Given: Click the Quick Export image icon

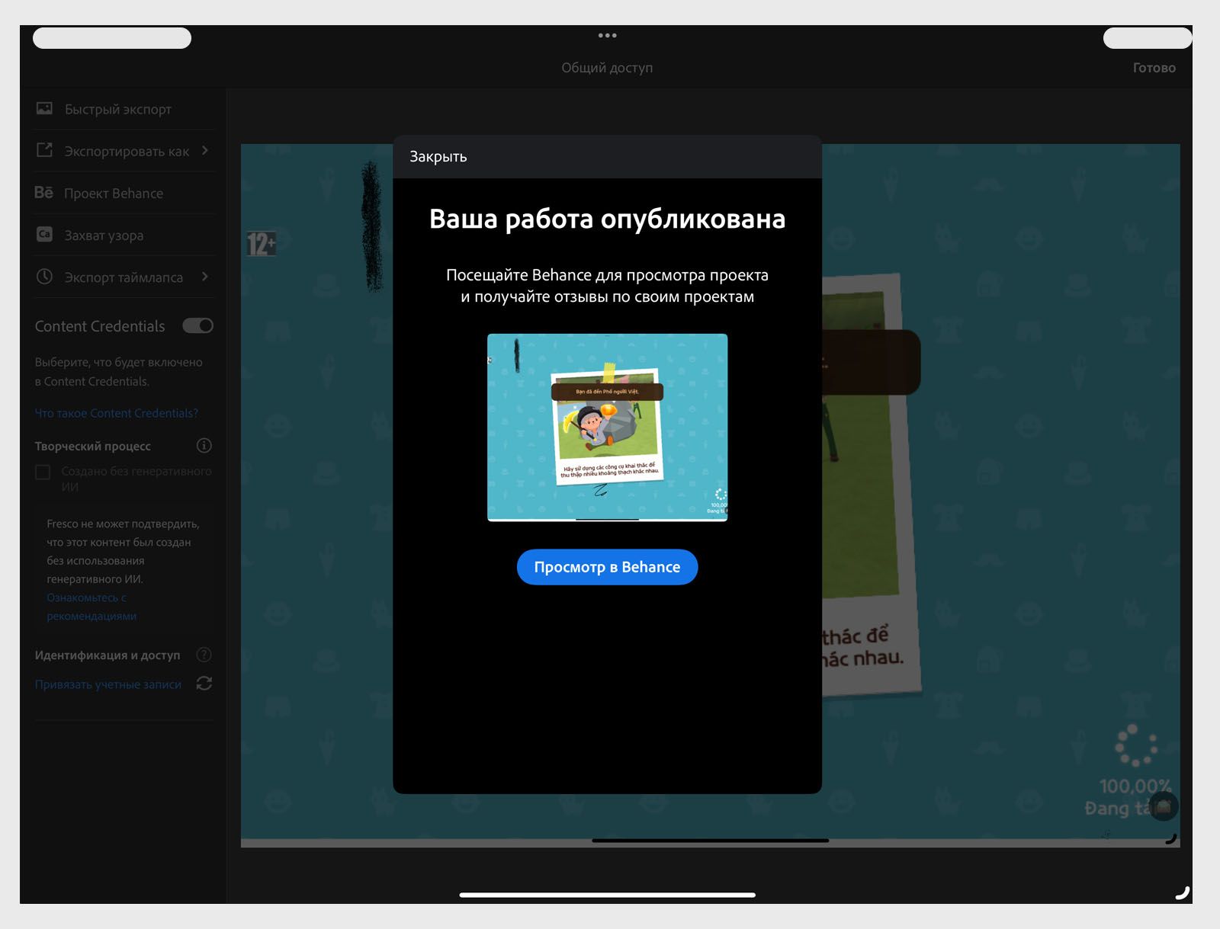Looking at the screenshot, I should tap(45, 109).
